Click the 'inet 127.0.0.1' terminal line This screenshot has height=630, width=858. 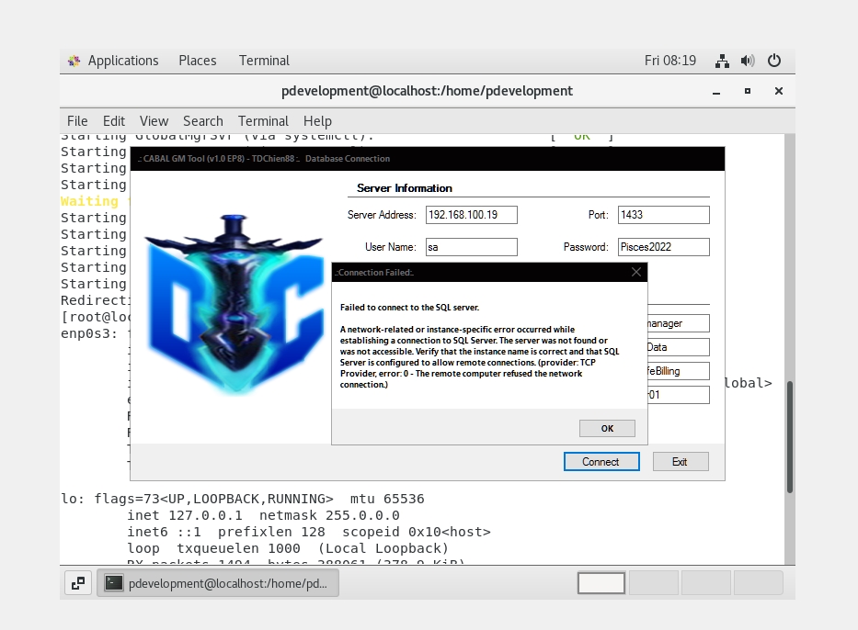tap(185, 515)
